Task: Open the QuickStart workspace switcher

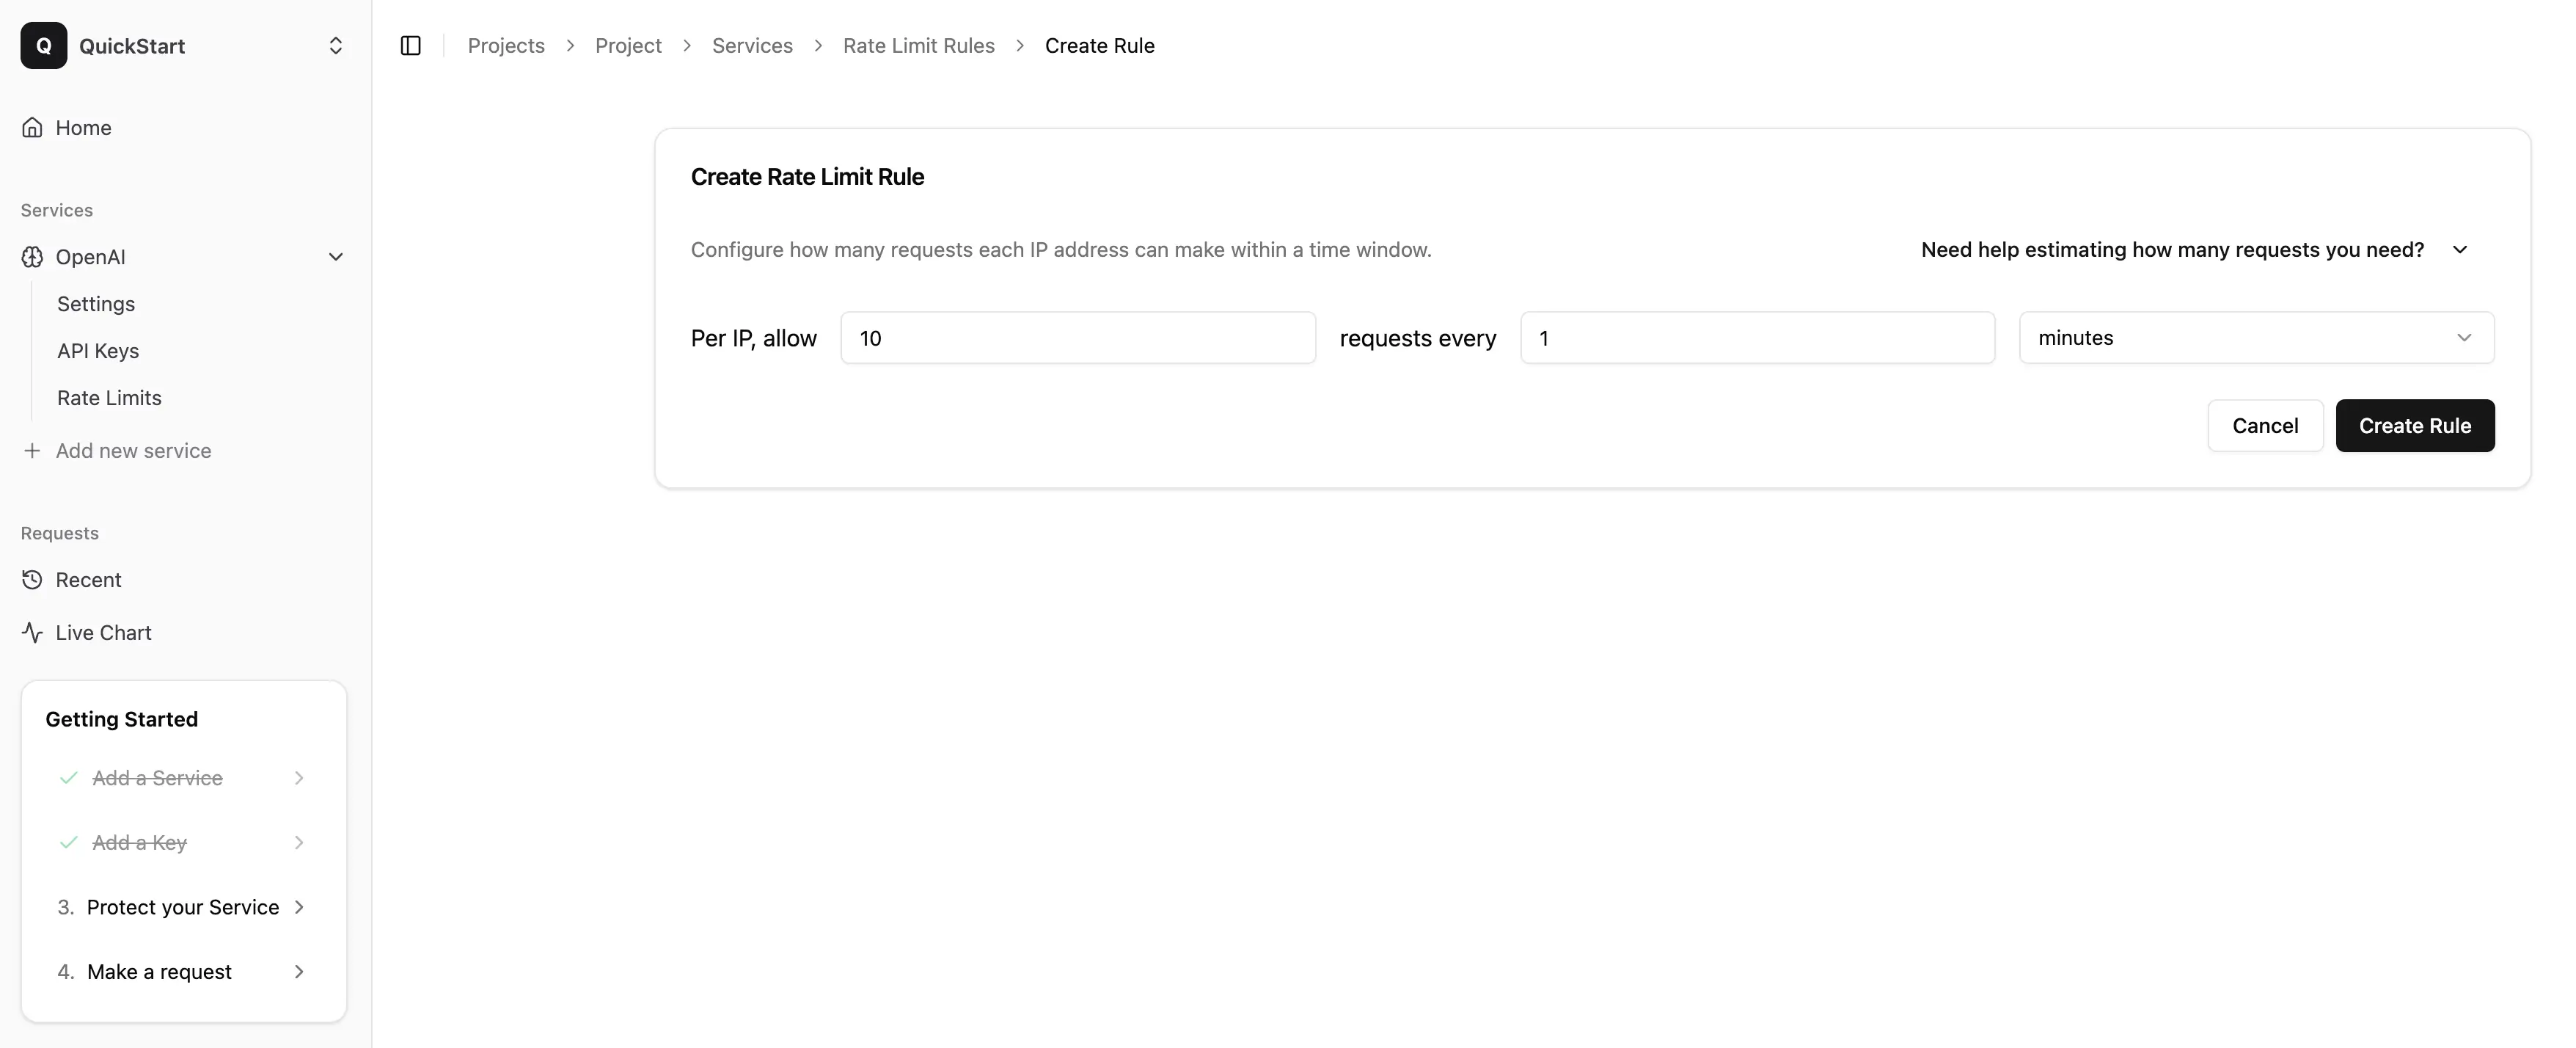Action: pyautogui.click(x=335, y=45)
